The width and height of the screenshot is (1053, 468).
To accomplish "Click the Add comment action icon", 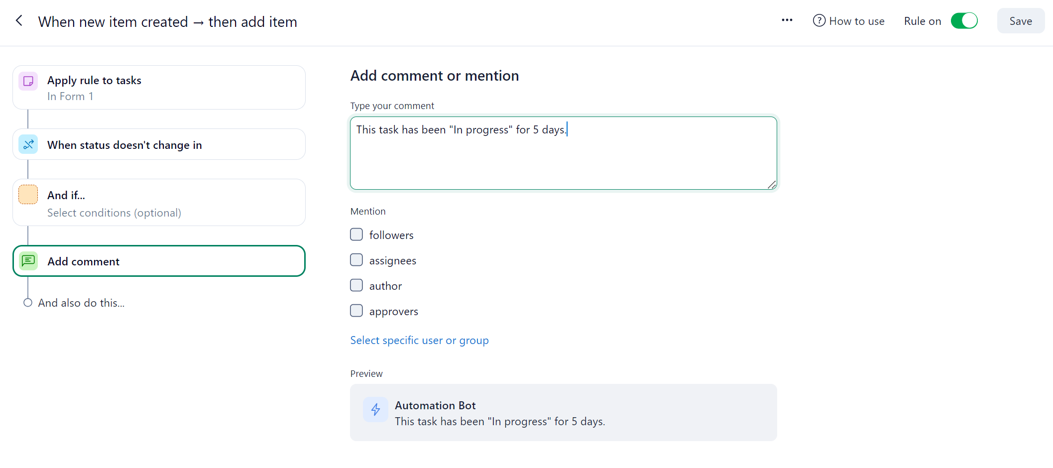I will point(28,261).
